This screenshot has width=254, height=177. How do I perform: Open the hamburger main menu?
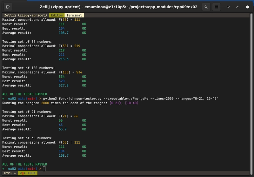pos(217,7)
